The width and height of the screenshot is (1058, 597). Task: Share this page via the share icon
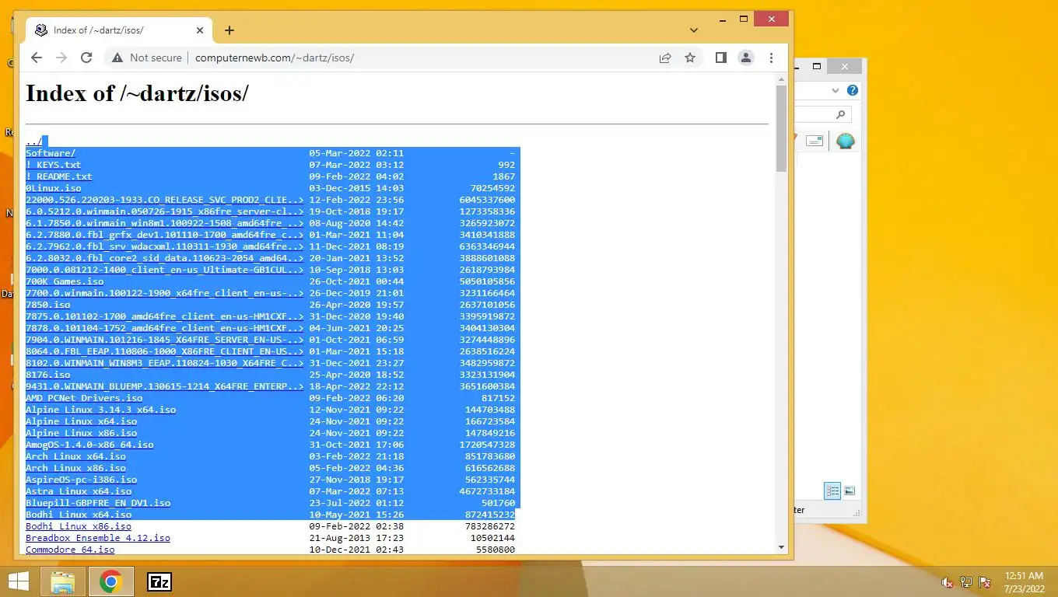tap(665, 58)
